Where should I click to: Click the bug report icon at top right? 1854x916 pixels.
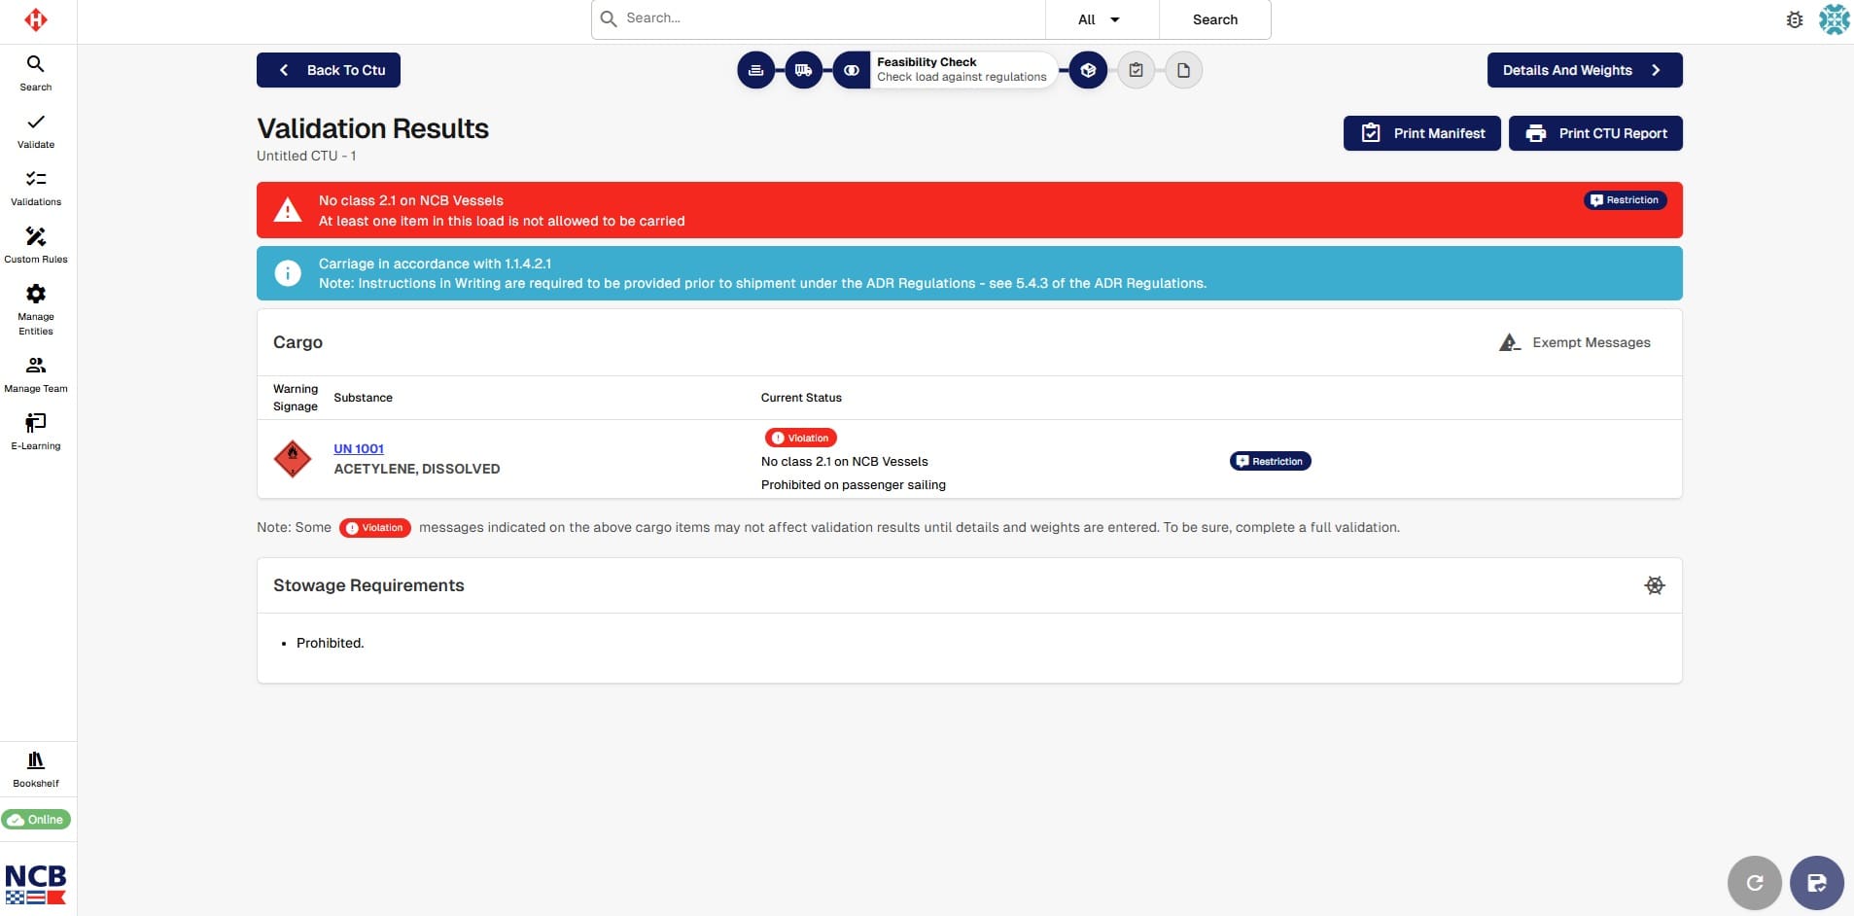tap(1795, 19)
